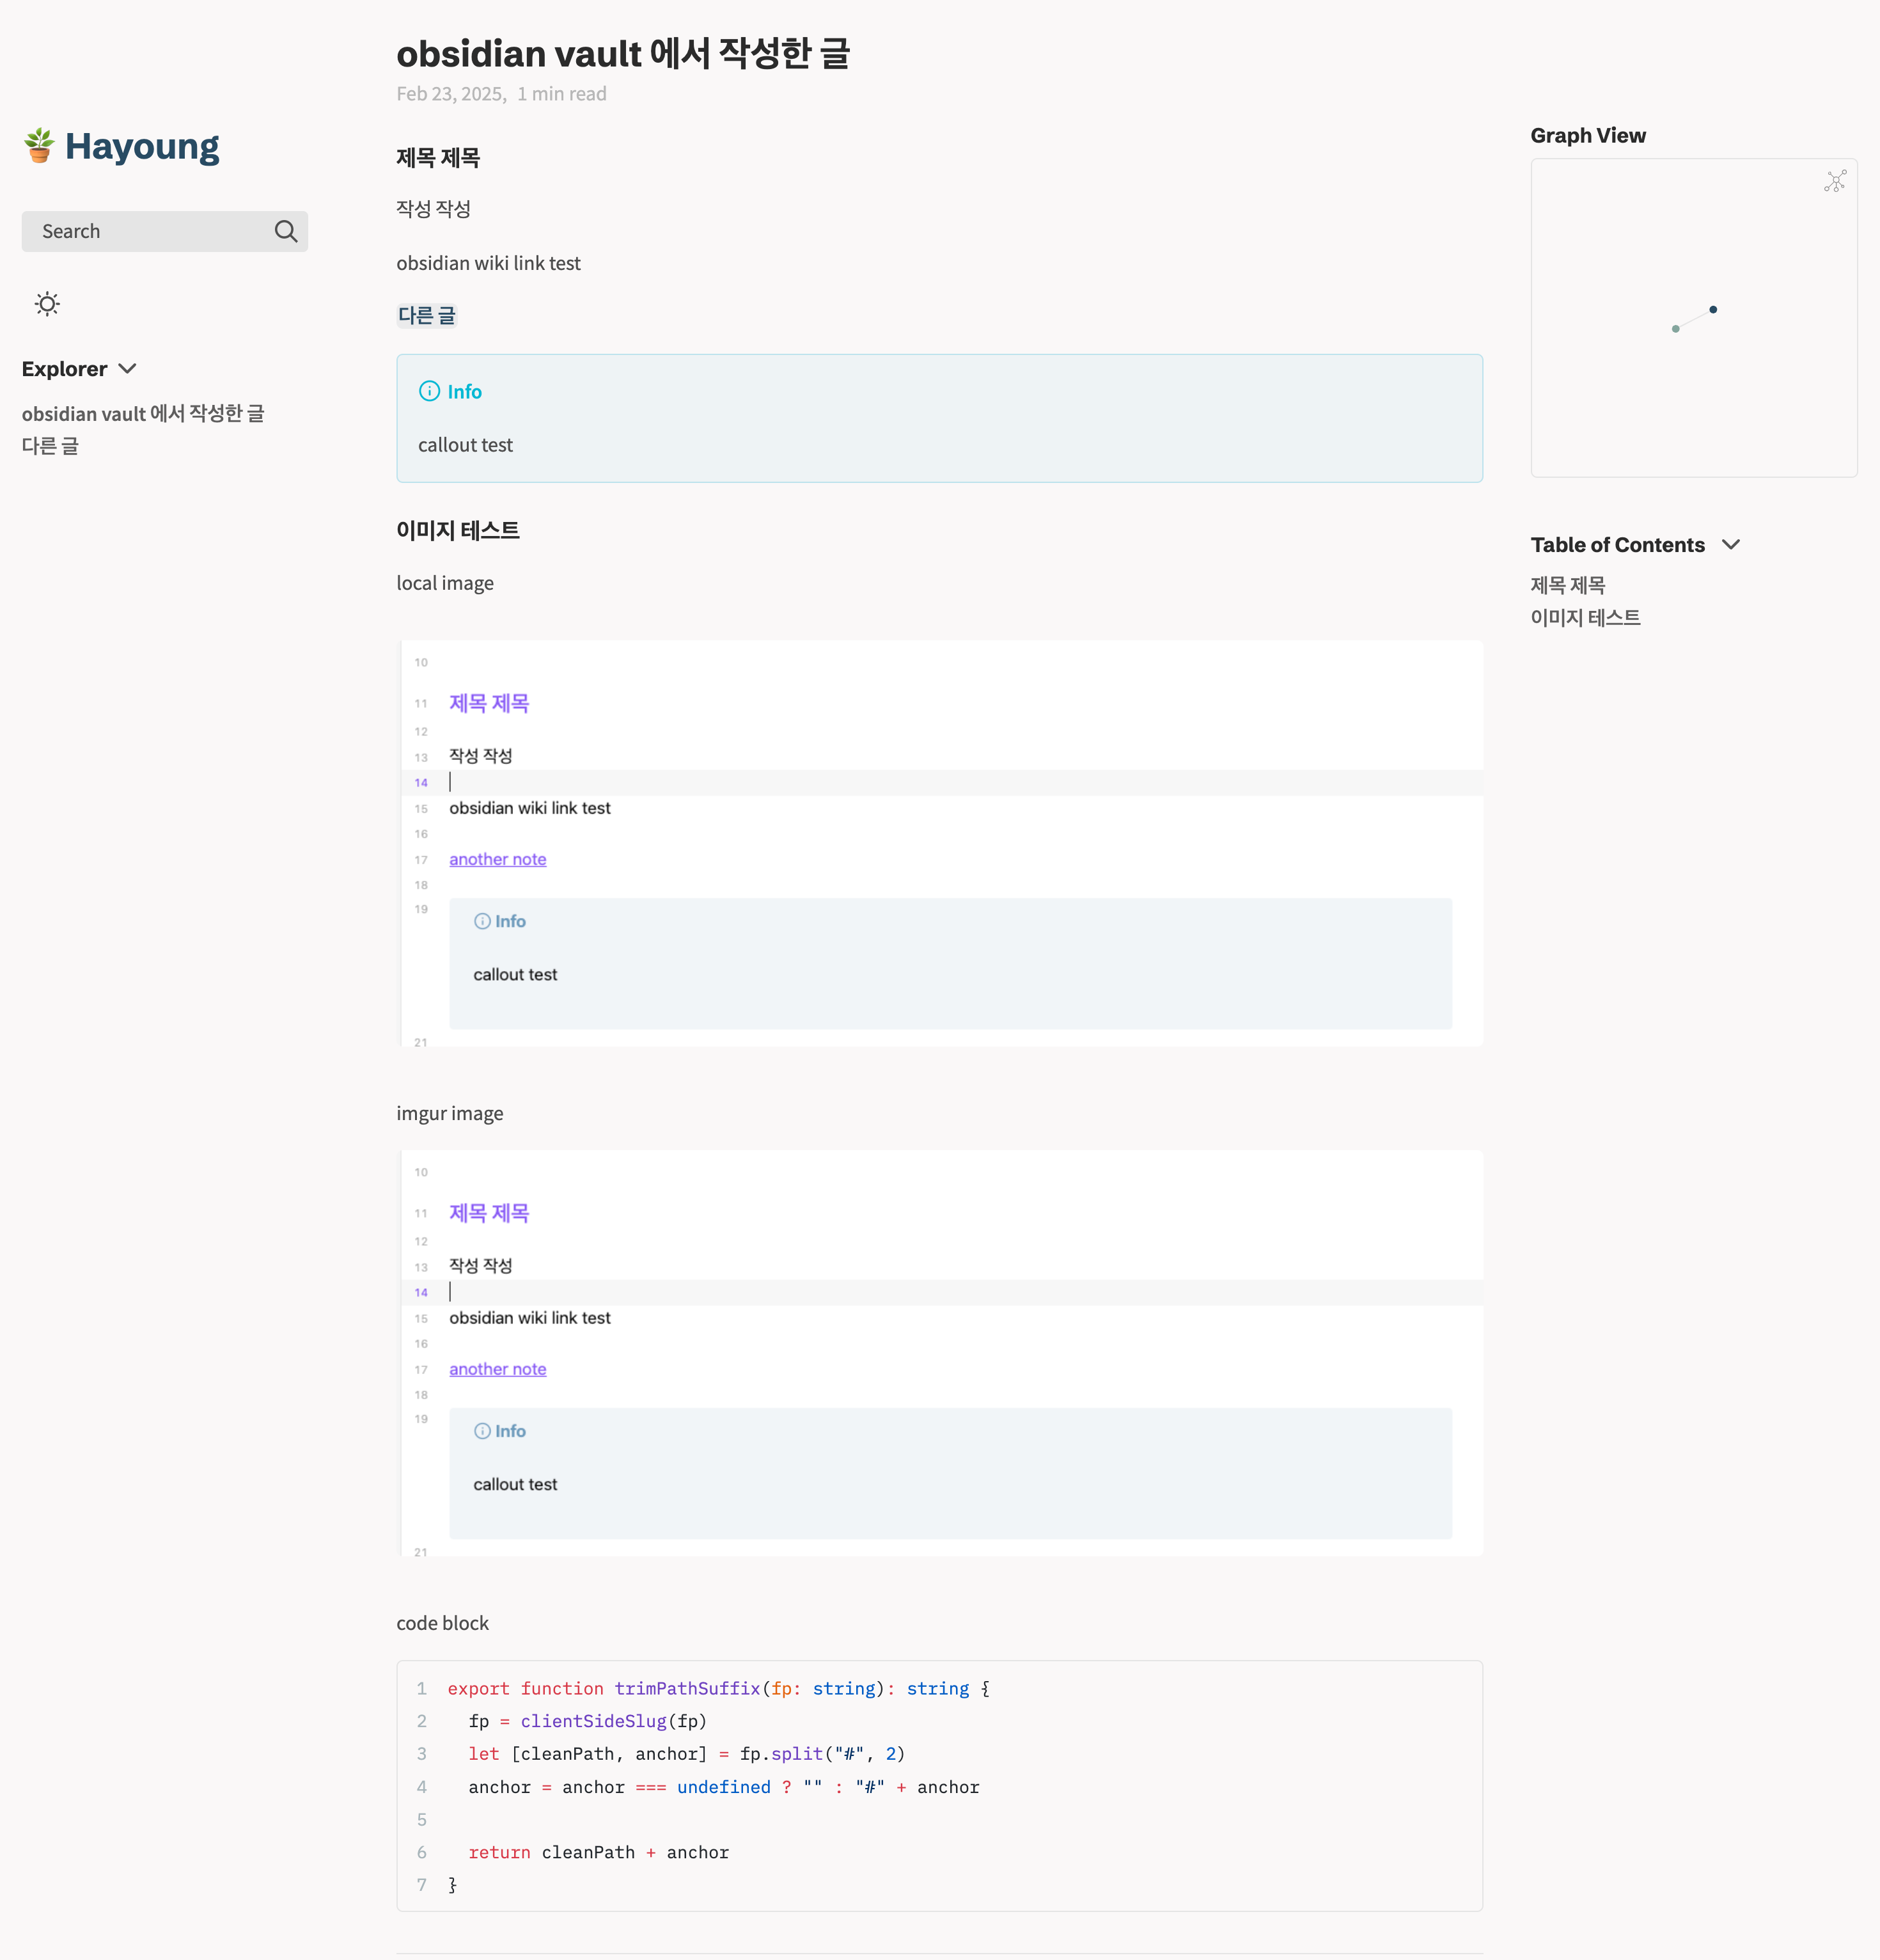This screenshot has height=1960, width=1880.
Task: Follow the '다른 글' wiki link in article
Action: [x=427, y=316]
